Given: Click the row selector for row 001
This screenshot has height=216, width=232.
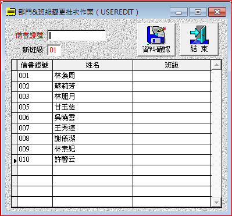Looking at the screenshot, I should pos(14,76).
